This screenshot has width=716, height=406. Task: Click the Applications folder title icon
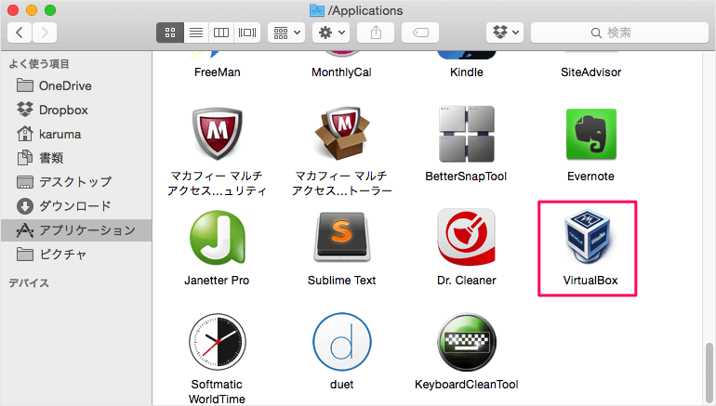(317, 10)
